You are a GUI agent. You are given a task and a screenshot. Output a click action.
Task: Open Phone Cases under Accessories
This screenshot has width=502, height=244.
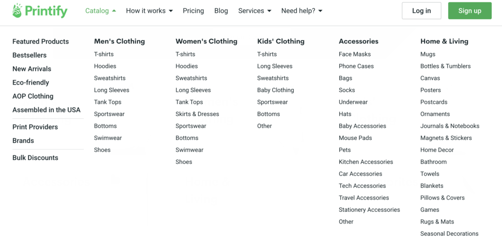pyautogui.click(x=356, y=66)
